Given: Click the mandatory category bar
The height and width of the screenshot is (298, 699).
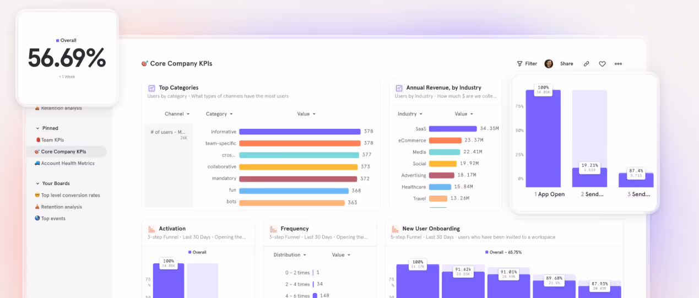Looking at the screenshot, I should 299,178.
